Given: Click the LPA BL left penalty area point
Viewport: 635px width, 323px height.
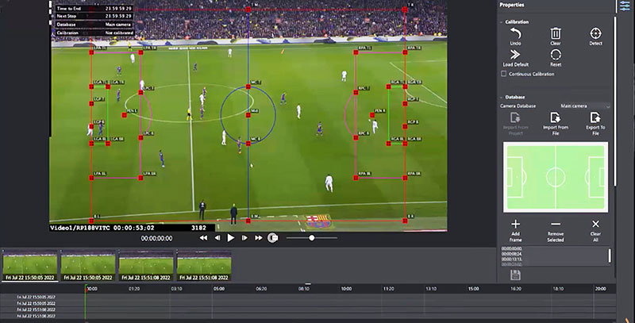Looking at the screenshot, I should click(91, 178).
